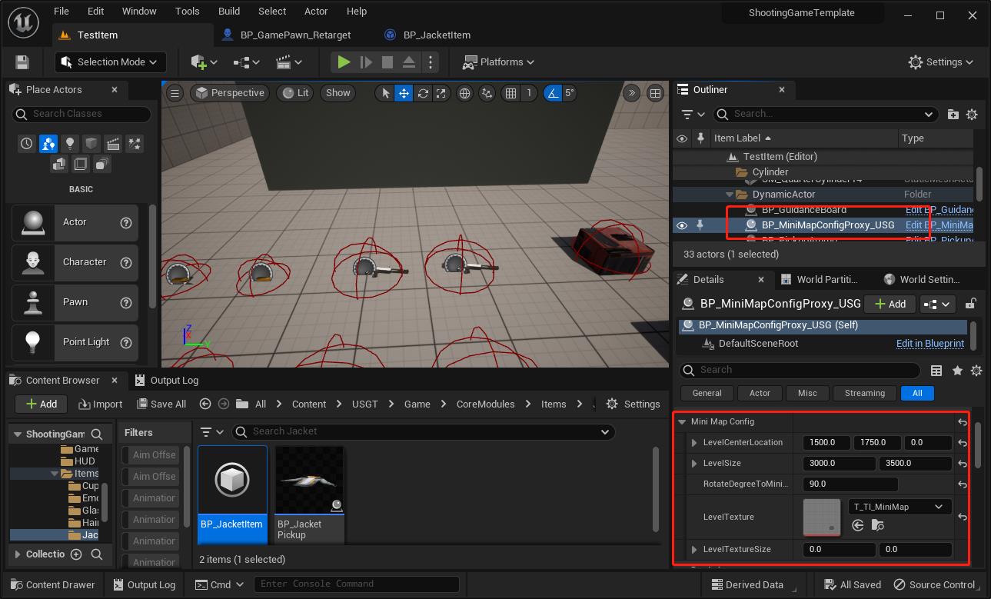Select the rotate transform tool in viewport
Image resolution: width=991 pixels, height=599 pixels.
point(423,93)
